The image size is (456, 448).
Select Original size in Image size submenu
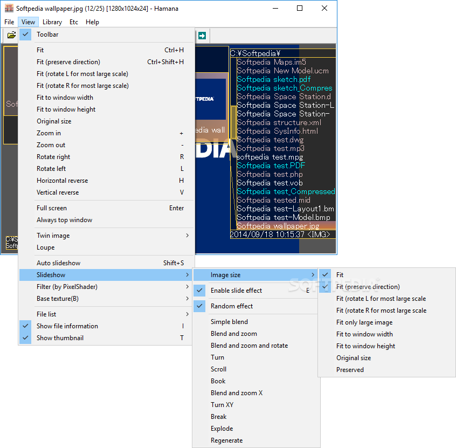pyautogui.click(x=387, y=358)
